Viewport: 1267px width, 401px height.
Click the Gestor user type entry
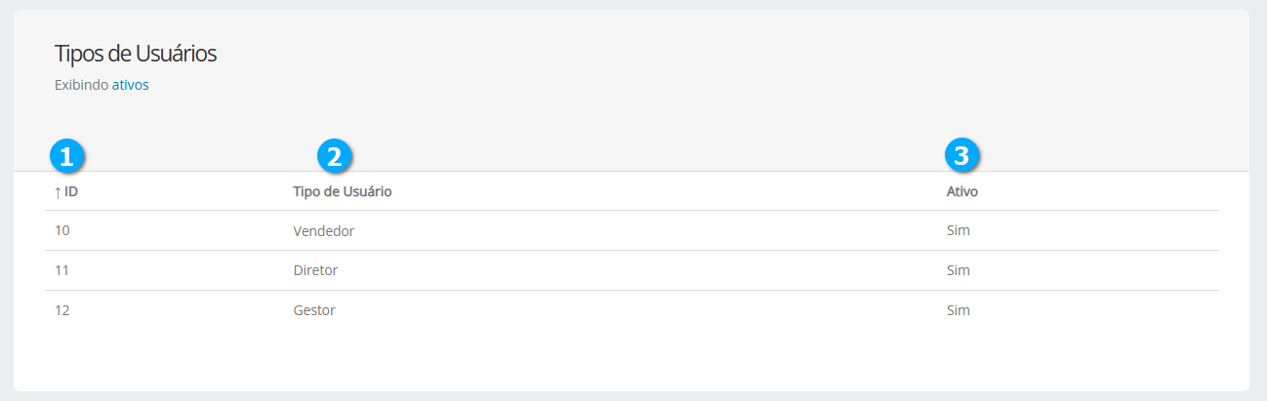tap(313, 310)
